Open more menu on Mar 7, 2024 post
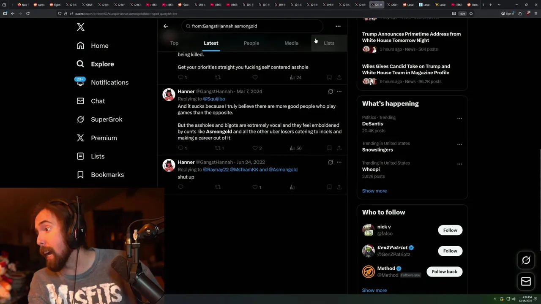This screenshot has width=541, height=304. [339, 91]
